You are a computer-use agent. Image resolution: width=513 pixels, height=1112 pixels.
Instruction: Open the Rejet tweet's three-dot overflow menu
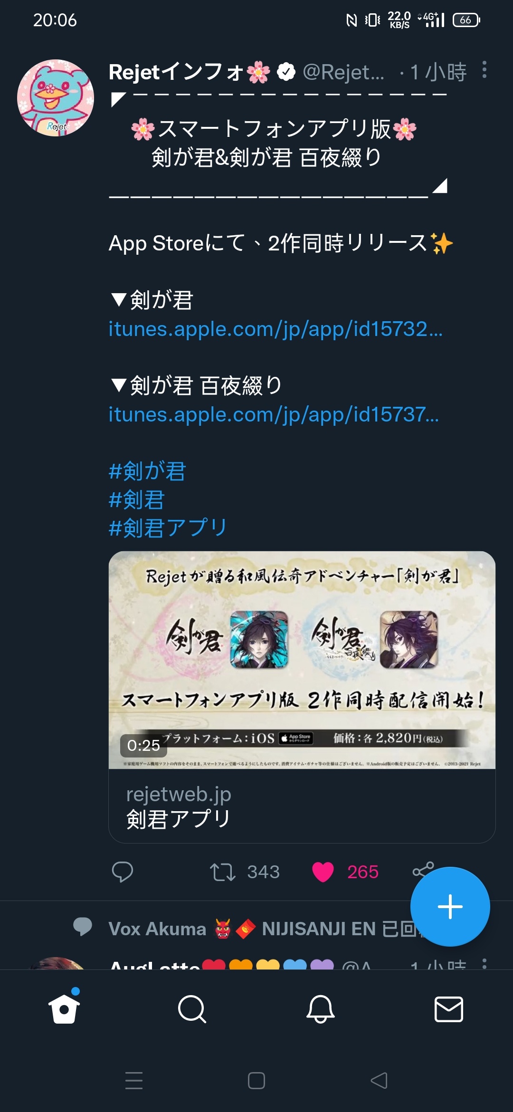pyautogui.click(x=484, y=70)
